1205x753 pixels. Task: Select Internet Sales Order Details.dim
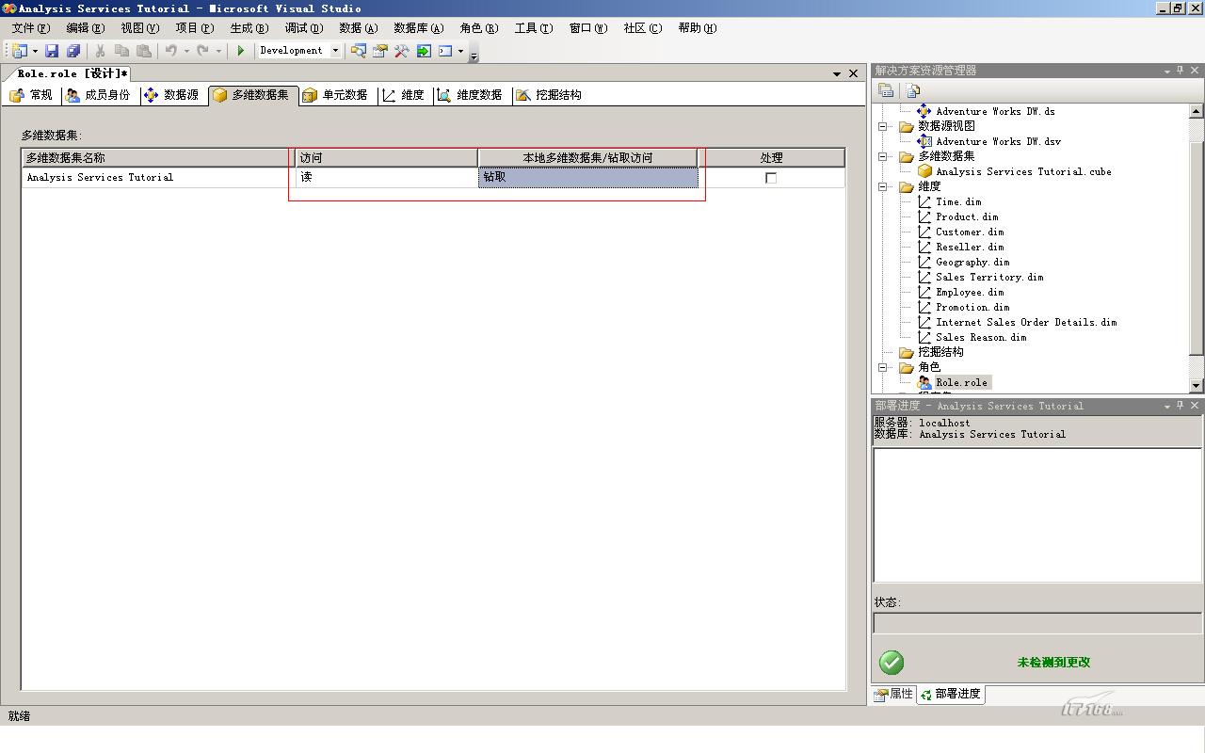click(x=1026, y=322)
